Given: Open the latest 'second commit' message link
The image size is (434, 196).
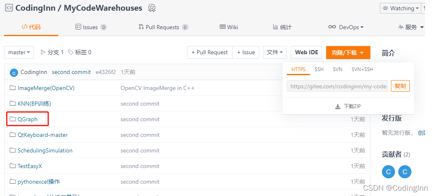Looking at the screenshot, I should pos(71,72).
